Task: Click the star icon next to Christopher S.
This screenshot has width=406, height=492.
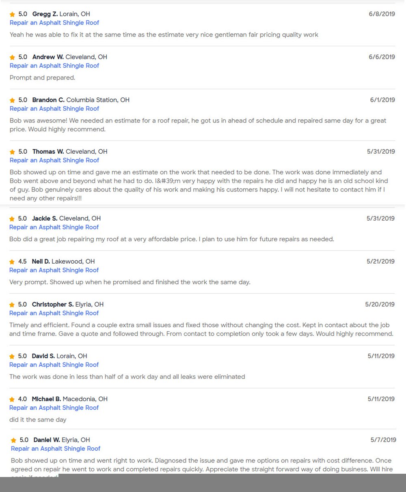Action: pyautogui.click(x=12, y=305)
